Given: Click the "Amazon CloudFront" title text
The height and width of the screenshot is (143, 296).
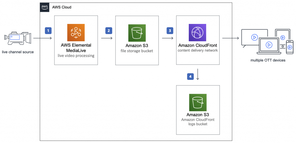Looking at the screenshot, I should pos(197,45).
